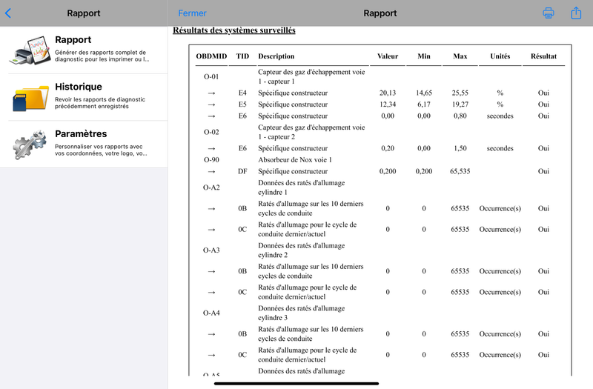This screenshot has height=389, width=593.
Task: Click the Max value 65,535
Action: pyautogui.click(x=460, y=171)
